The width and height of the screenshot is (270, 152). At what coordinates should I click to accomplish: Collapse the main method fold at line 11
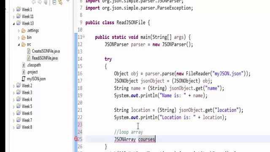click(x=84, y=37)
